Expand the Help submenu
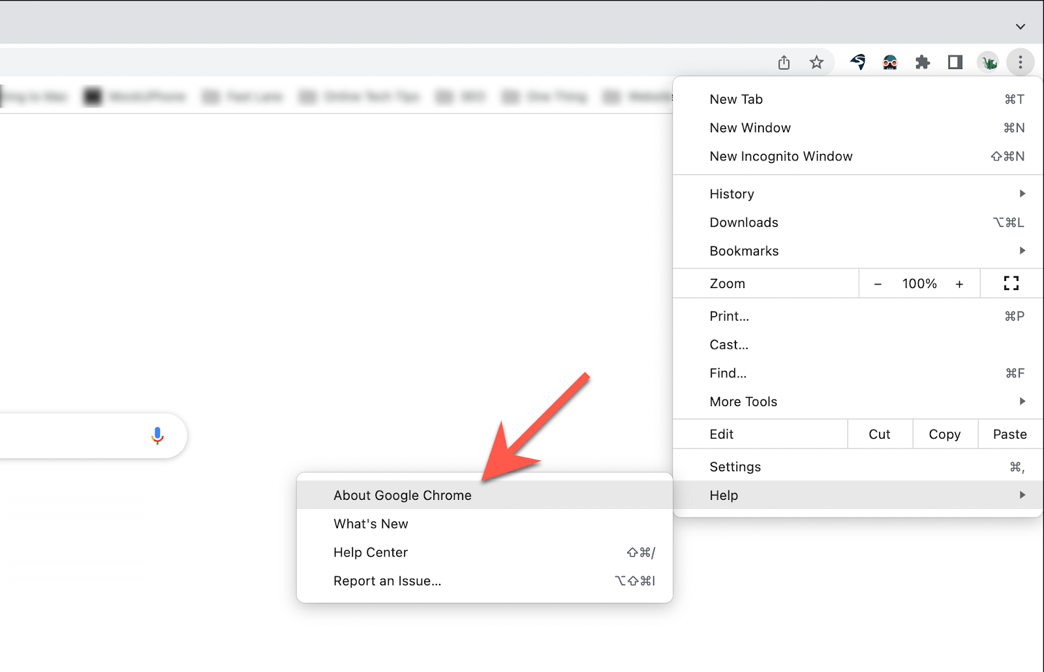Viewport: 1044px width, 672px height. click(x=857, y=495)
